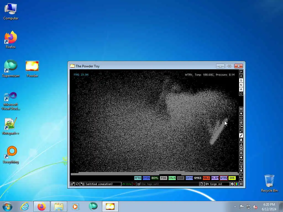Toggle the D decorations option
The height and width of the screenshot is (212, 283).
click(241, 81)
